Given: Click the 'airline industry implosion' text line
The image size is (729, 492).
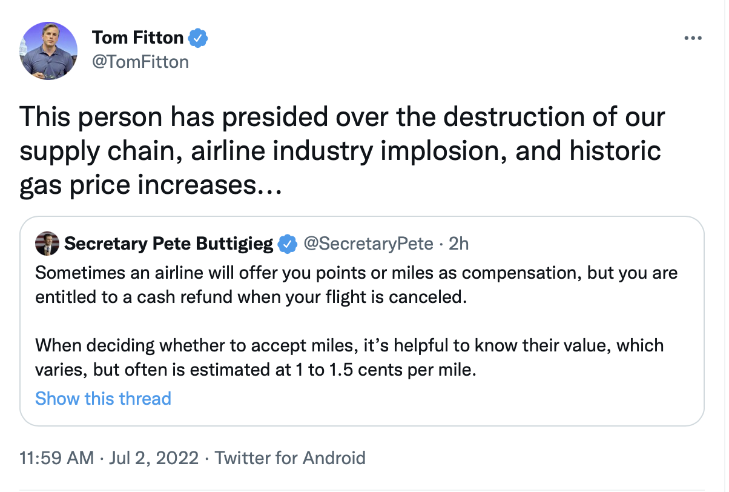Looking at the screenshot, I should (340, 150).
